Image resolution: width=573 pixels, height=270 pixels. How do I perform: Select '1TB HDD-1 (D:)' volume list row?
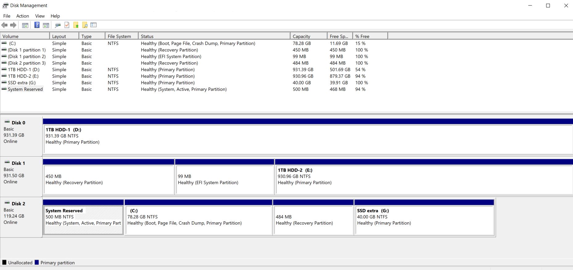[193, 70]
